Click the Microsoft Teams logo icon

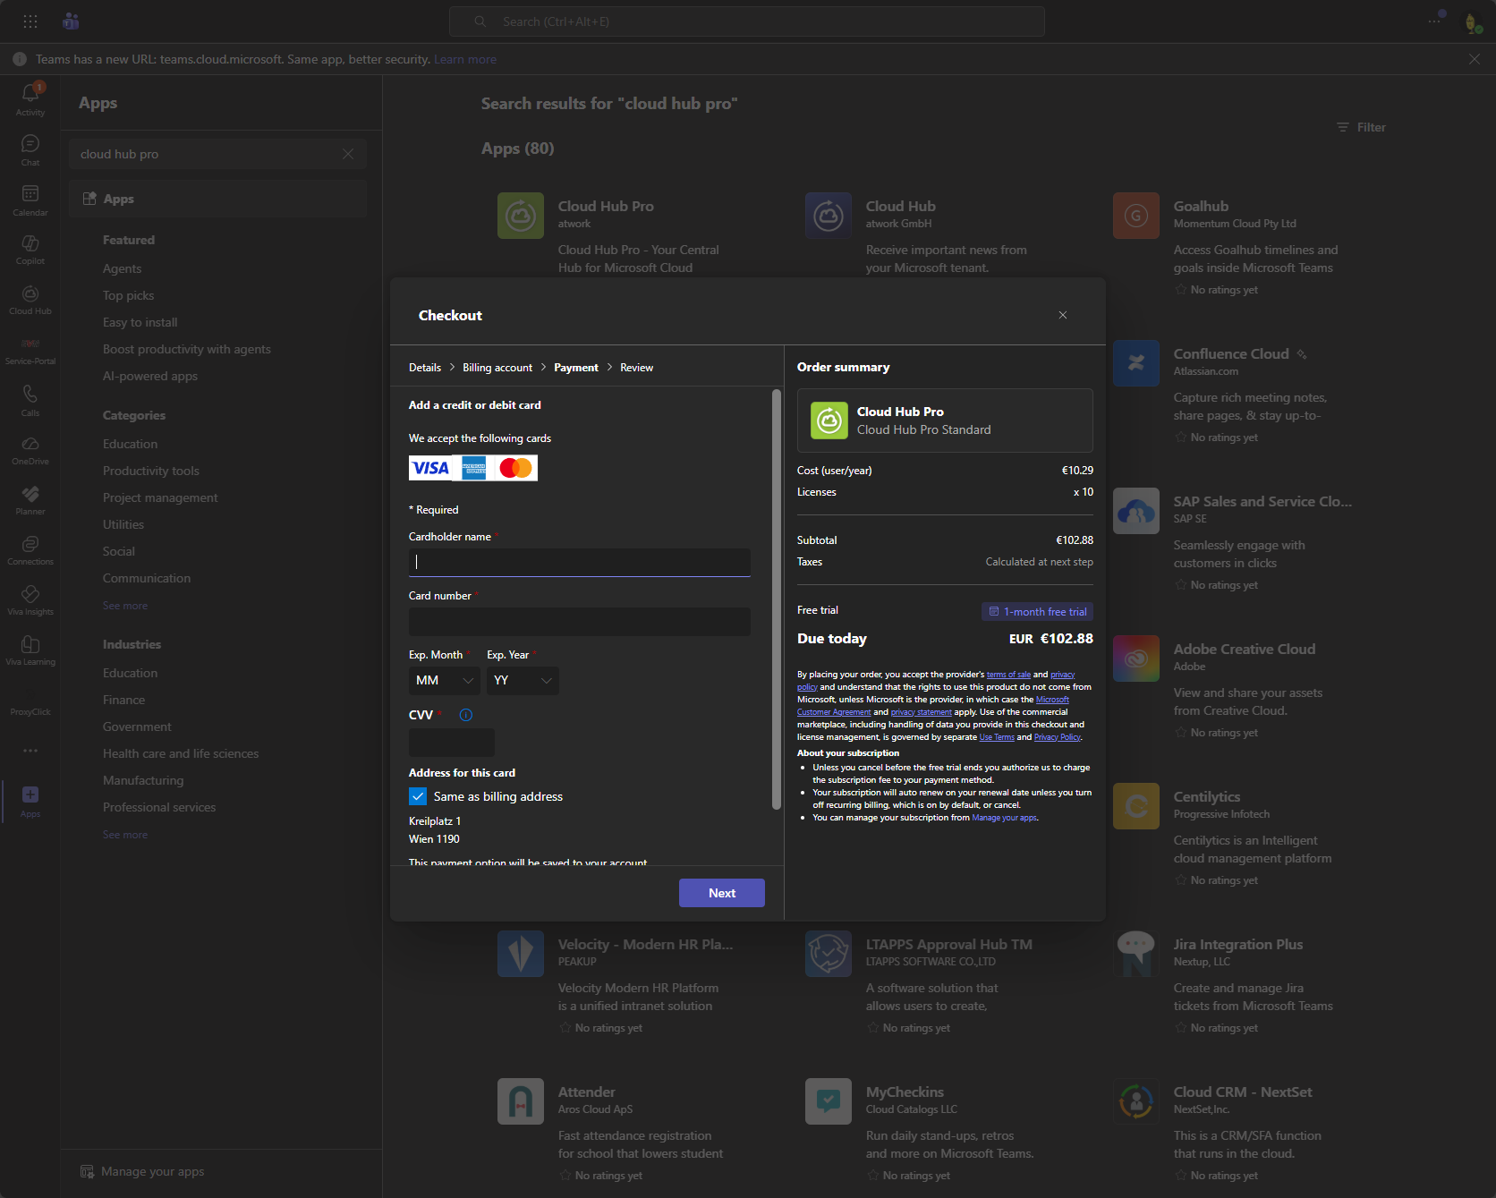71,21
